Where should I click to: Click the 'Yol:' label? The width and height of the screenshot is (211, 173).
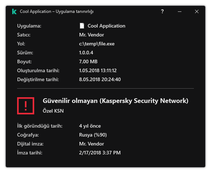[21, 44]
